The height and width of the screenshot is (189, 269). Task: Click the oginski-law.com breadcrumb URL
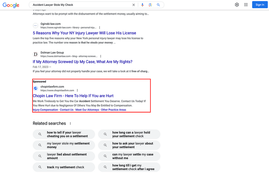coord(68,27)
